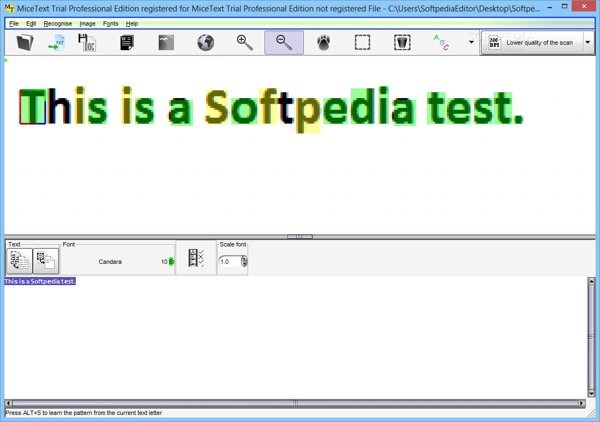Image resolution: width=600 pixels, height=422 pixels.
Task: Click horizontal scrollbar right arrow
Action: [581, 403]
